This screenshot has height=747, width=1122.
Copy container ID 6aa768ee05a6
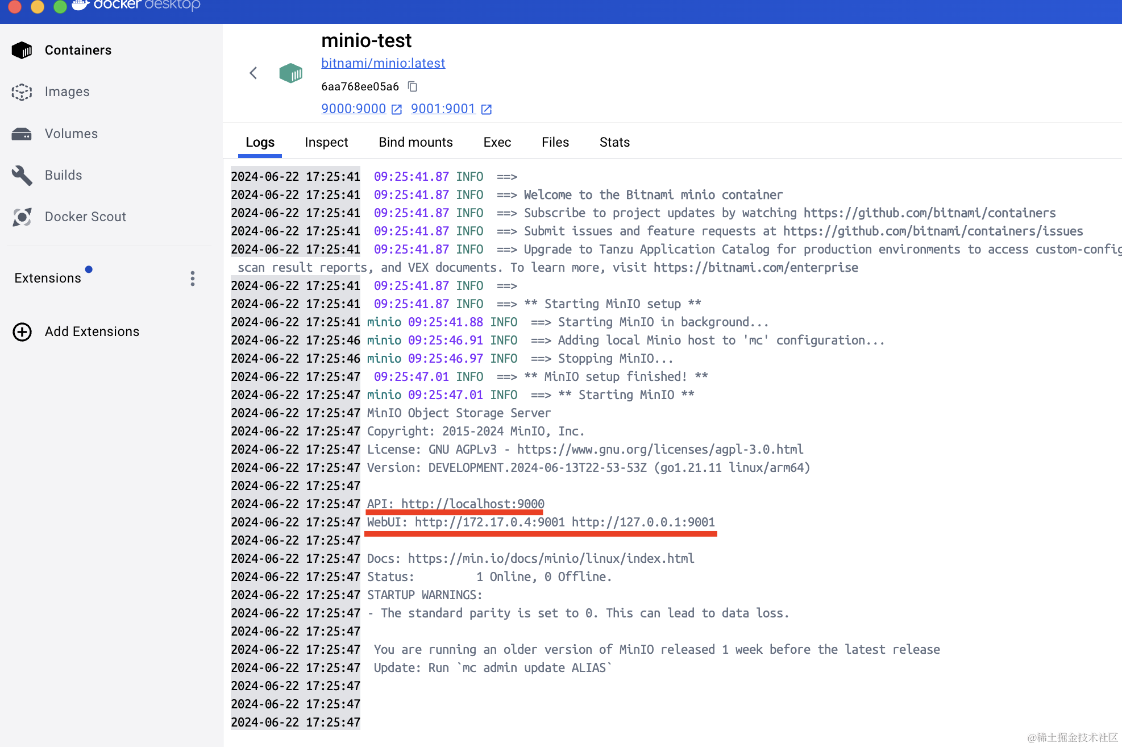413,86
